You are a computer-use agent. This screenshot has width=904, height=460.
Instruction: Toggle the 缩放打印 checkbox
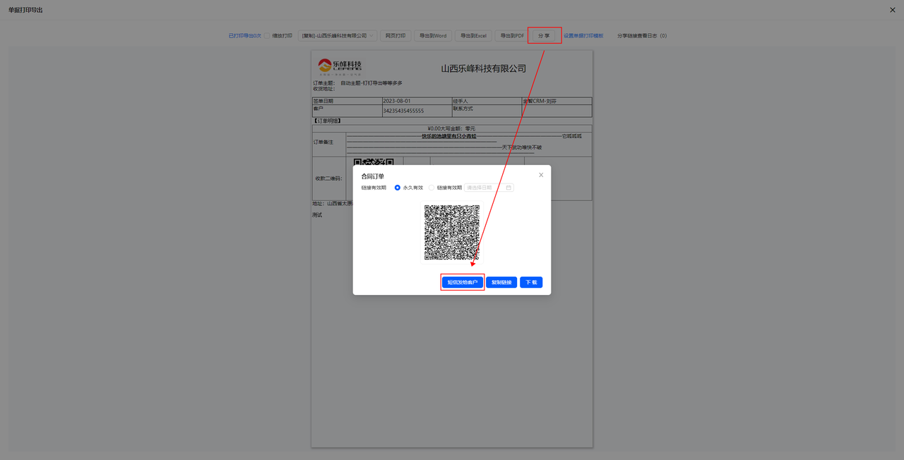(x=268, y=35)
